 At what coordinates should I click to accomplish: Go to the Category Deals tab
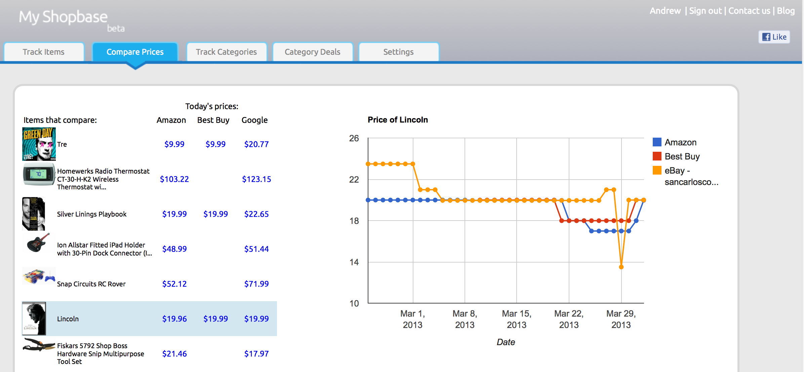(312, 52)
